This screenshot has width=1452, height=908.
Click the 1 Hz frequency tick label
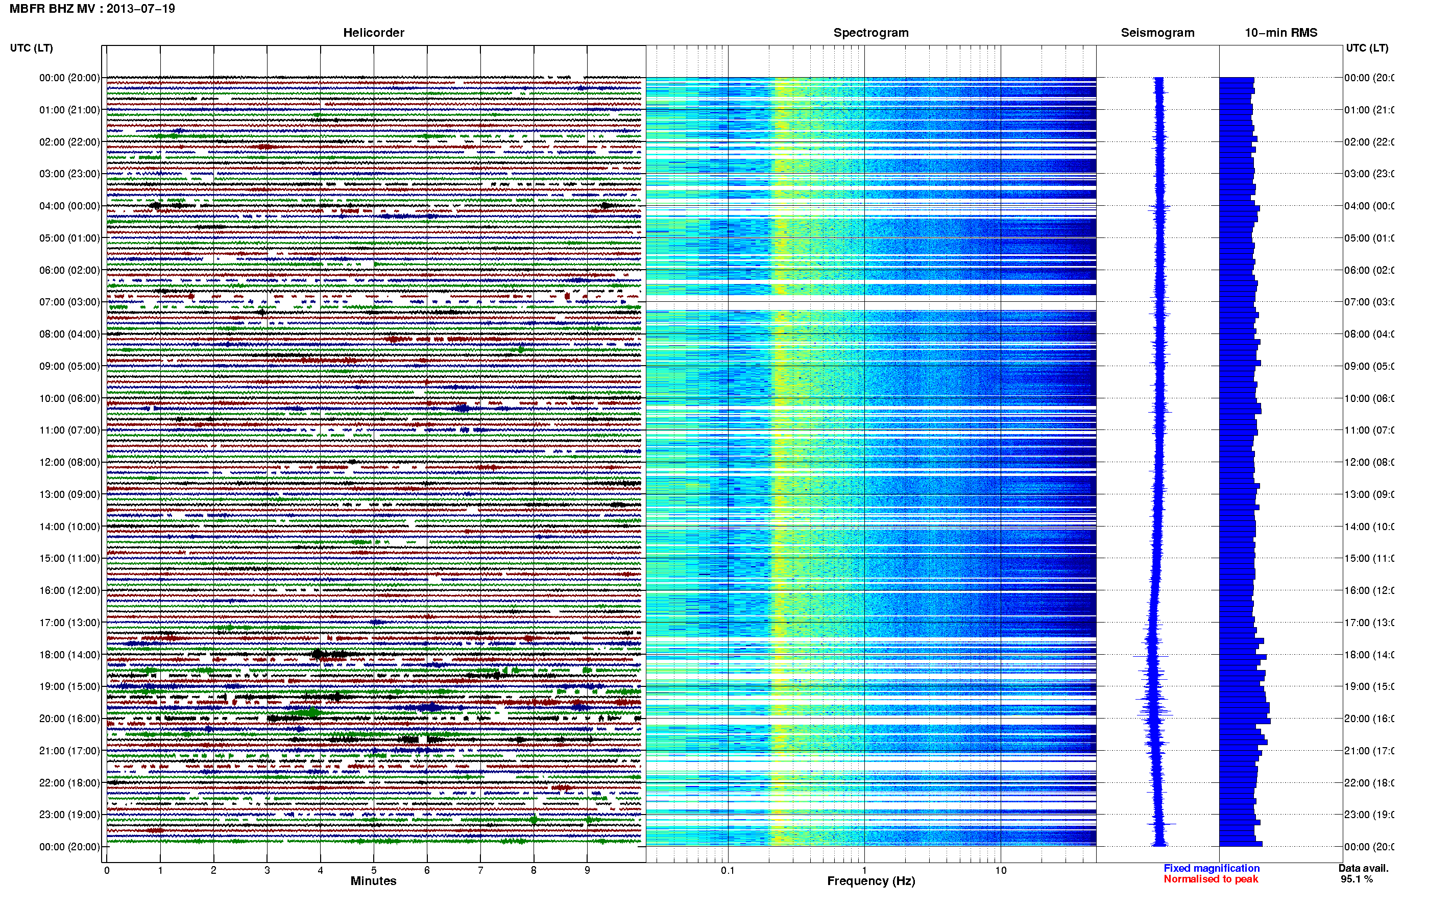click(x=864, y=870)
